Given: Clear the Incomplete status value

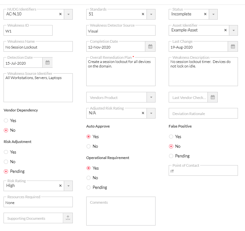Looking at the screenshot, I should [x=205, y=14].
